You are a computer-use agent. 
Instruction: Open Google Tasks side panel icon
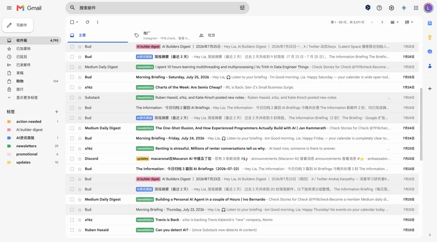coord(430,52)
